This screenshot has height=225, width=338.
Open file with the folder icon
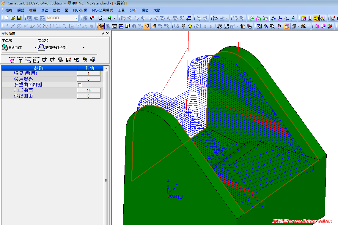click(13, 18)
